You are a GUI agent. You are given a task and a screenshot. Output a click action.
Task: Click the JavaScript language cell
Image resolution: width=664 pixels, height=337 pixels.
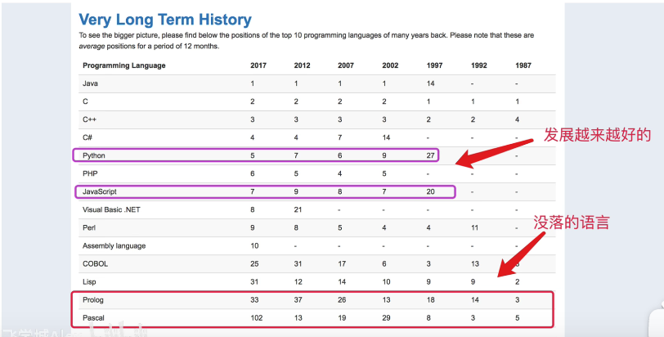[100, 191]
